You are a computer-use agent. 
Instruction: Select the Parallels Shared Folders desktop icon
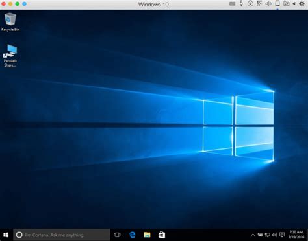click(10, 56)
